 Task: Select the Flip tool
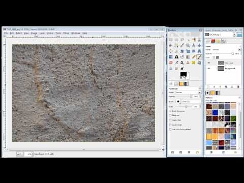(x=171, y=57)
